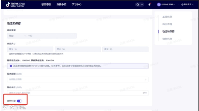
Task: Open the 克(g) weight unit dropdown
Action: pyautogui.click(x=17, y=36)
